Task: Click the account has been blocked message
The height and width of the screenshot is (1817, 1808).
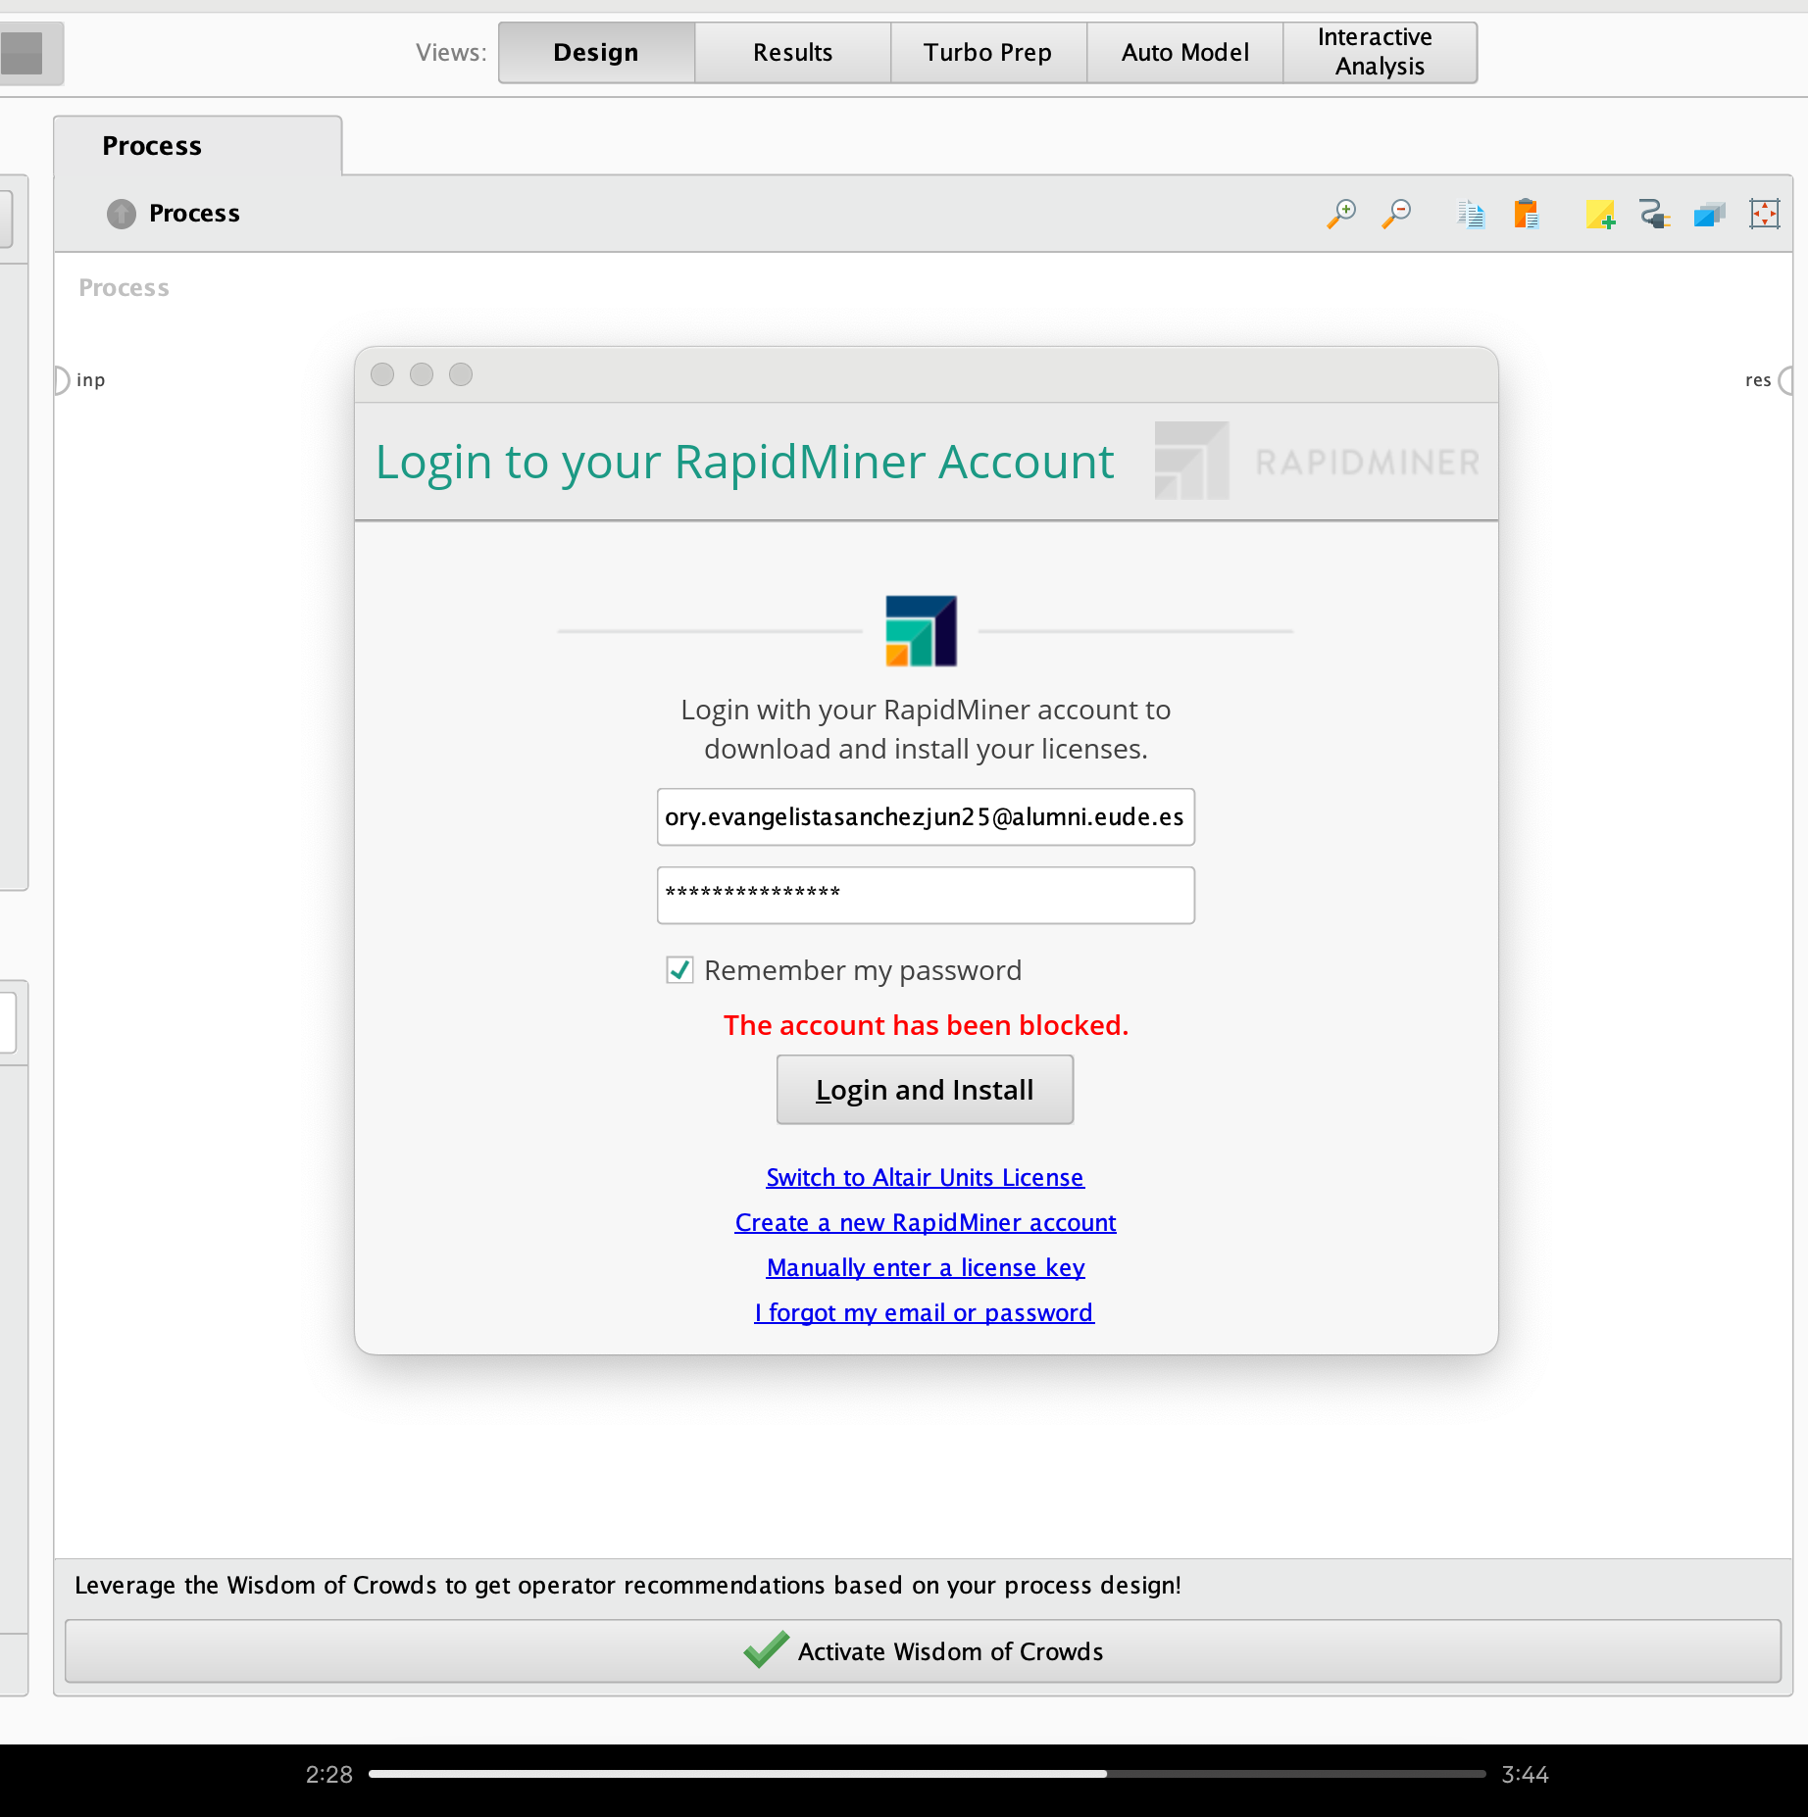Action: (926, 1025)
